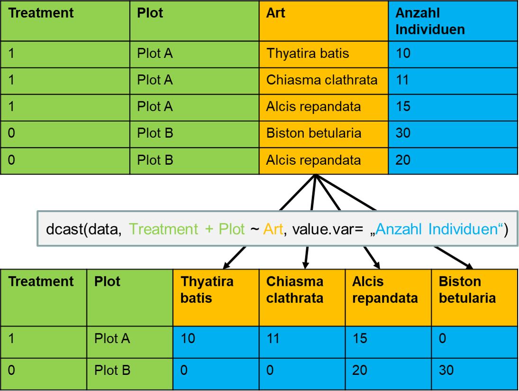This screenshot has width=519, height=391.
Task: Select Chiasma clathrata column header in bottom table
Action: click(x=294, y=290)
